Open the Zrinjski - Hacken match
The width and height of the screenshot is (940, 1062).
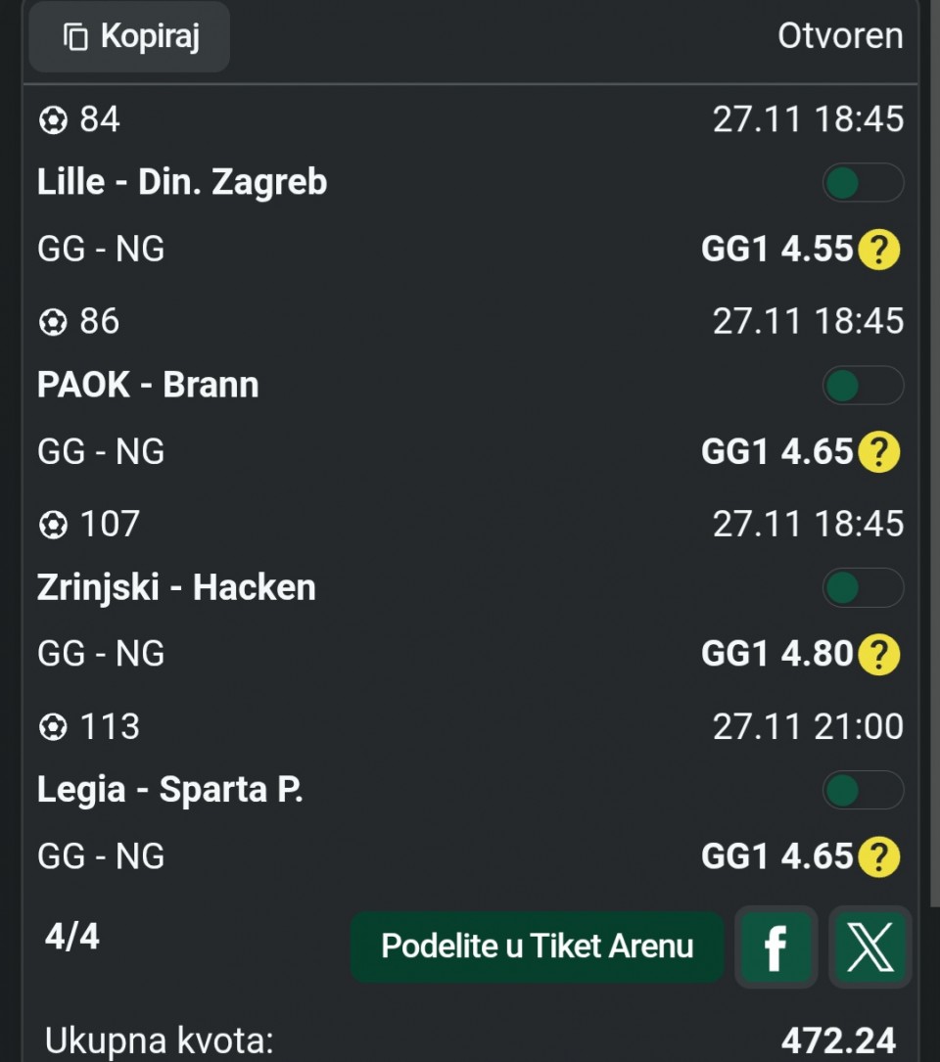(176, 588)
